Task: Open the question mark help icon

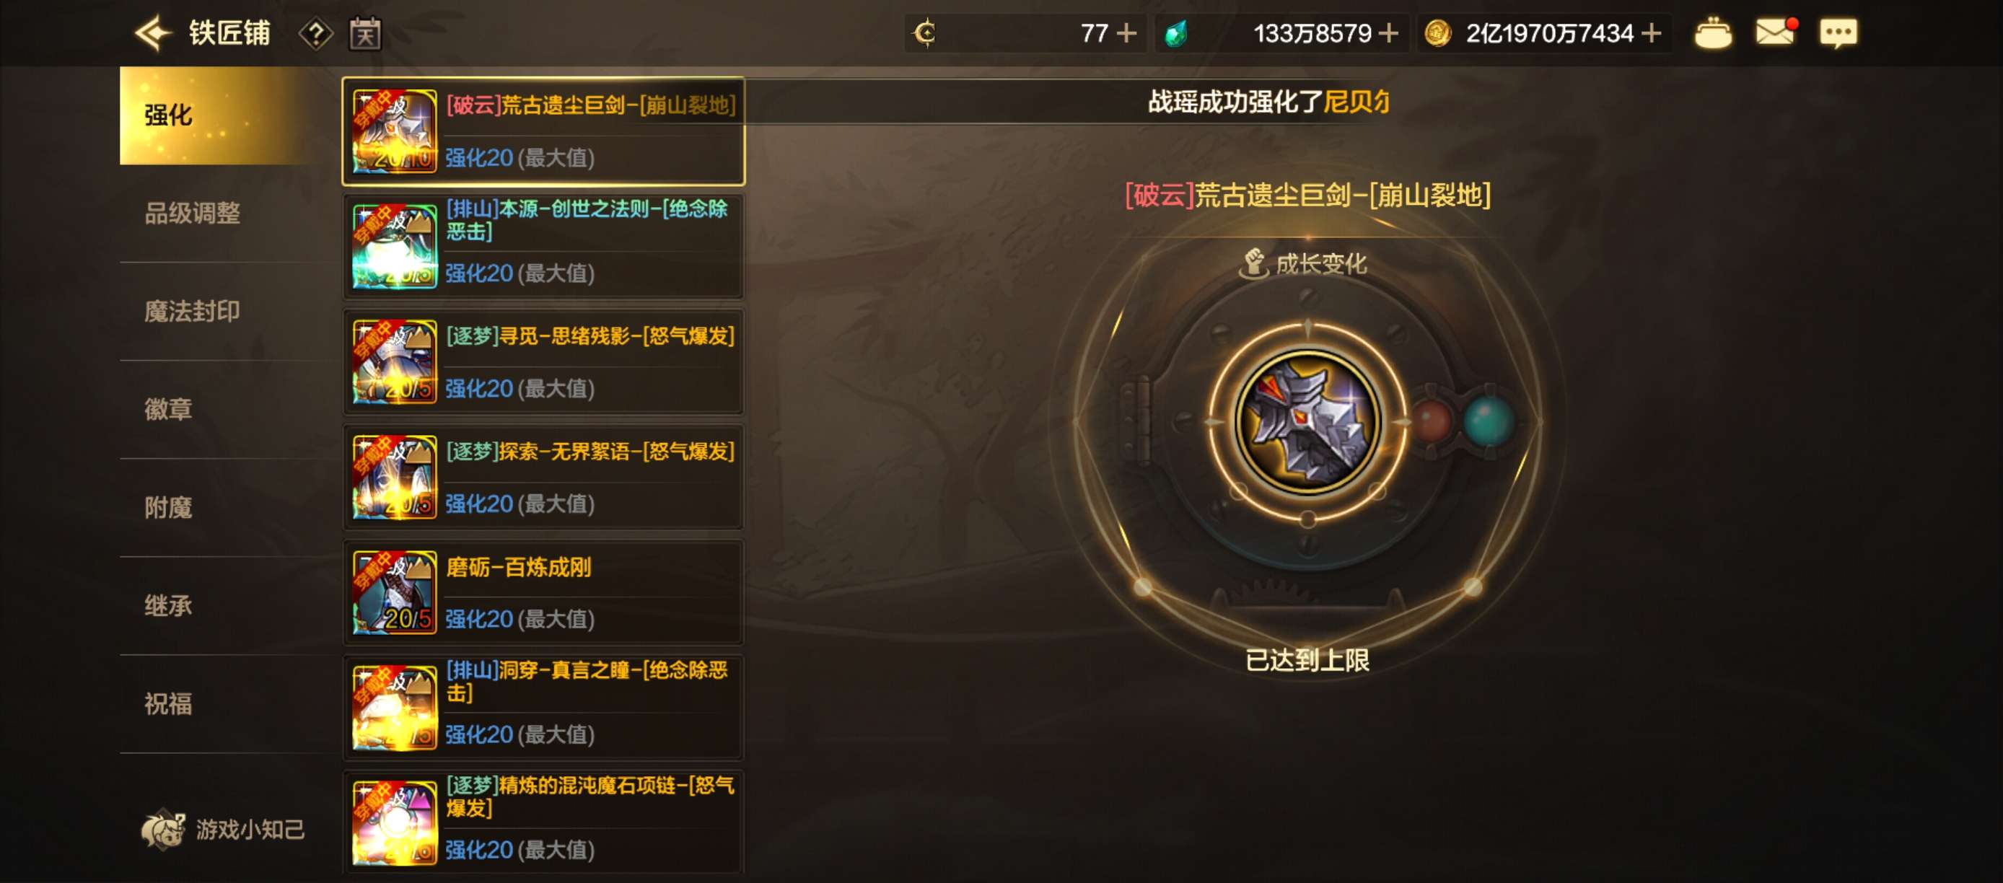Action: click(x=316, y=33)
